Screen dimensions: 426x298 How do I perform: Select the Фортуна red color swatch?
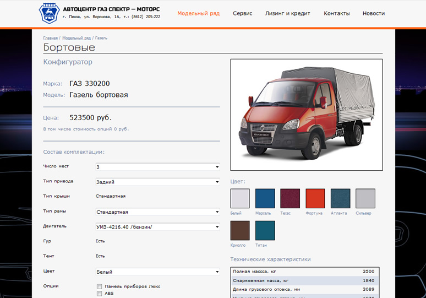click(315, 198)
